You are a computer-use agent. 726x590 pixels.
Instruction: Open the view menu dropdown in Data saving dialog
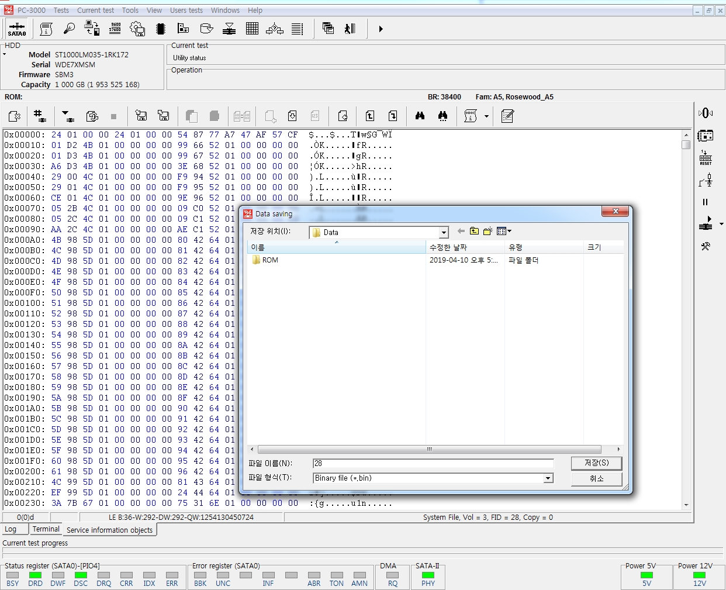(x=504, y=231)
